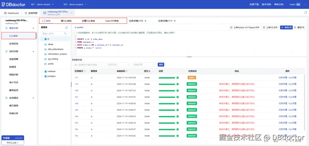Close the 任务详情(170) tab
Image resolution: width=309 pixels, height=146 pixels.
click(x=145, y=21)
